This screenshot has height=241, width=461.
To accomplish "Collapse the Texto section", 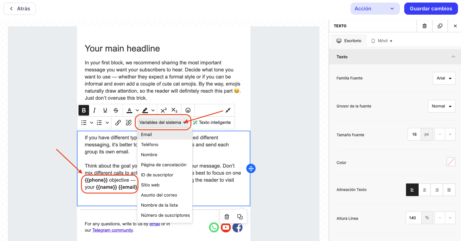I will [453, 57].
